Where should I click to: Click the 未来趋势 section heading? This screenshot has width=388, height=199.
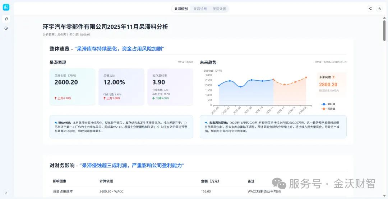(x=208, y=62)
